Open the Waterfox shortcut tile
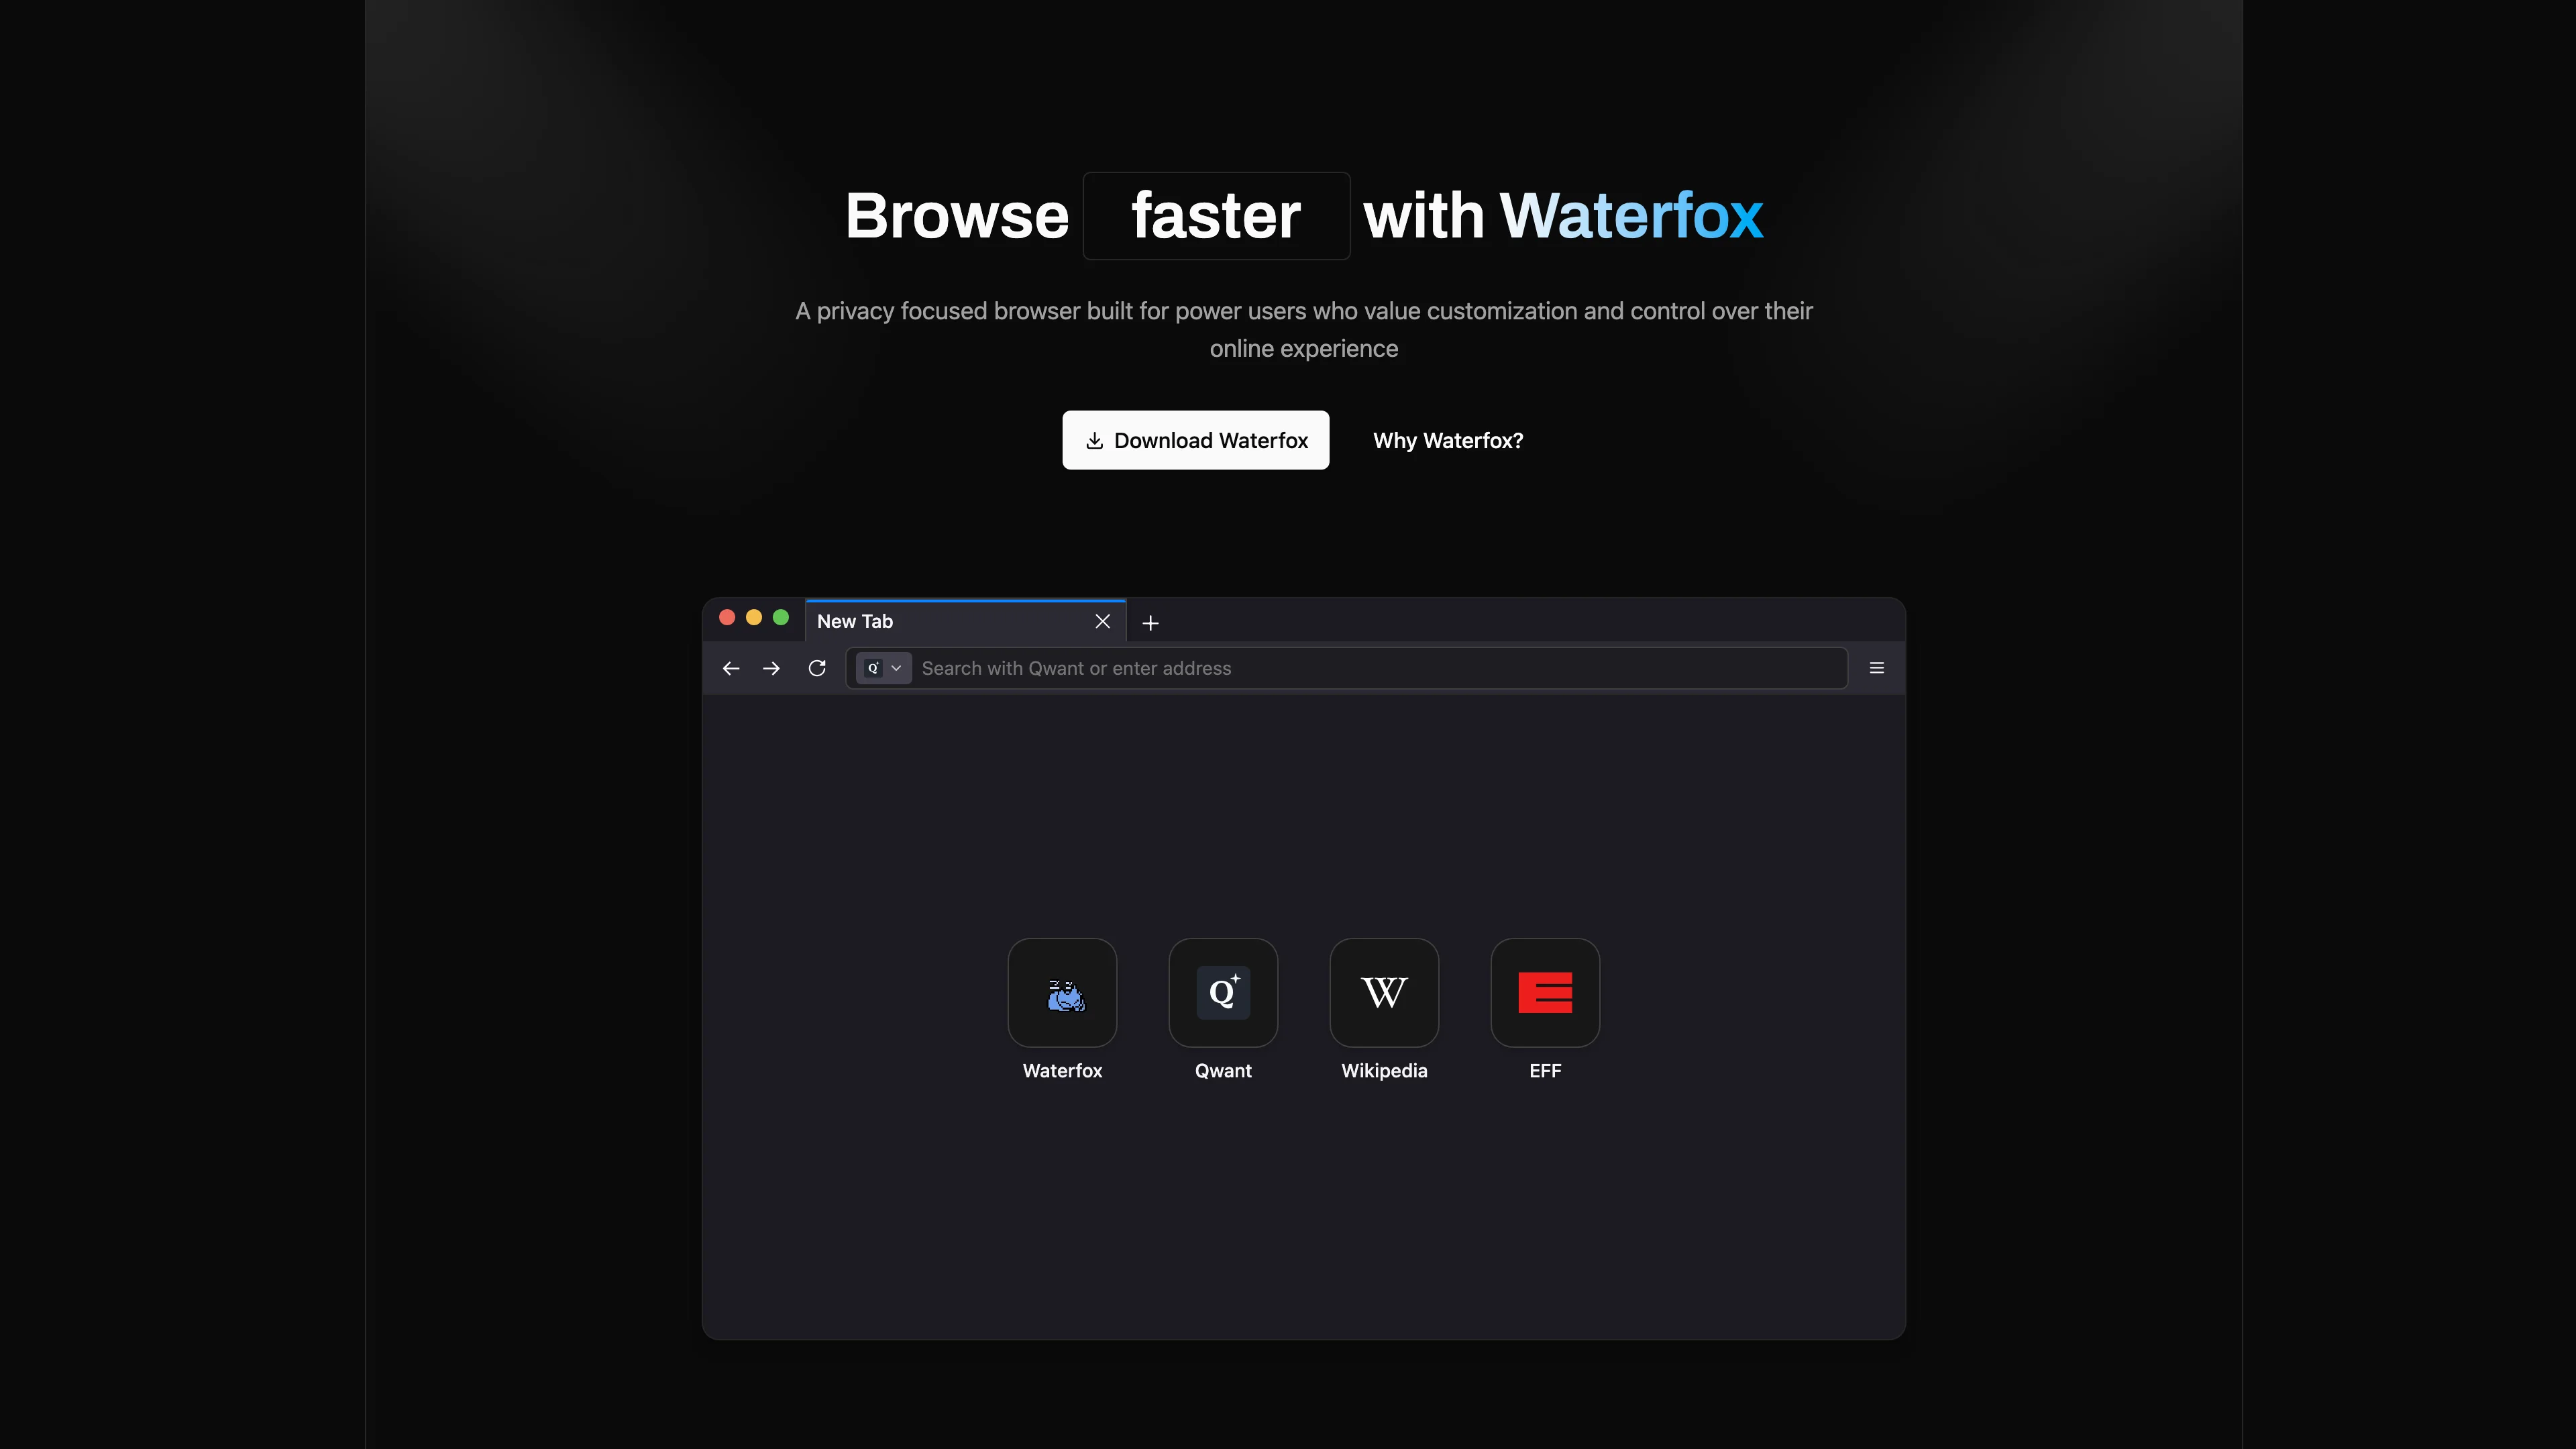 1062,993
